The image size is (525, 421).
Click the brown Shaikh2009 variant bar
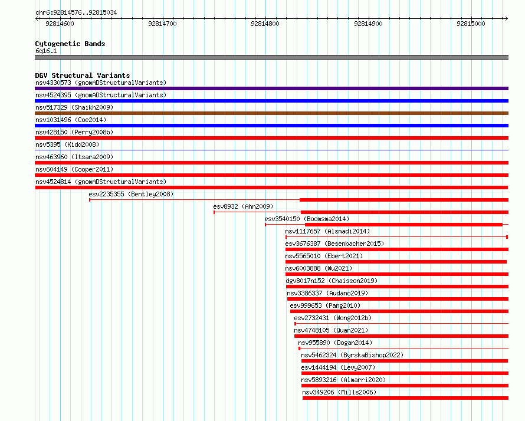click(271, 113)
